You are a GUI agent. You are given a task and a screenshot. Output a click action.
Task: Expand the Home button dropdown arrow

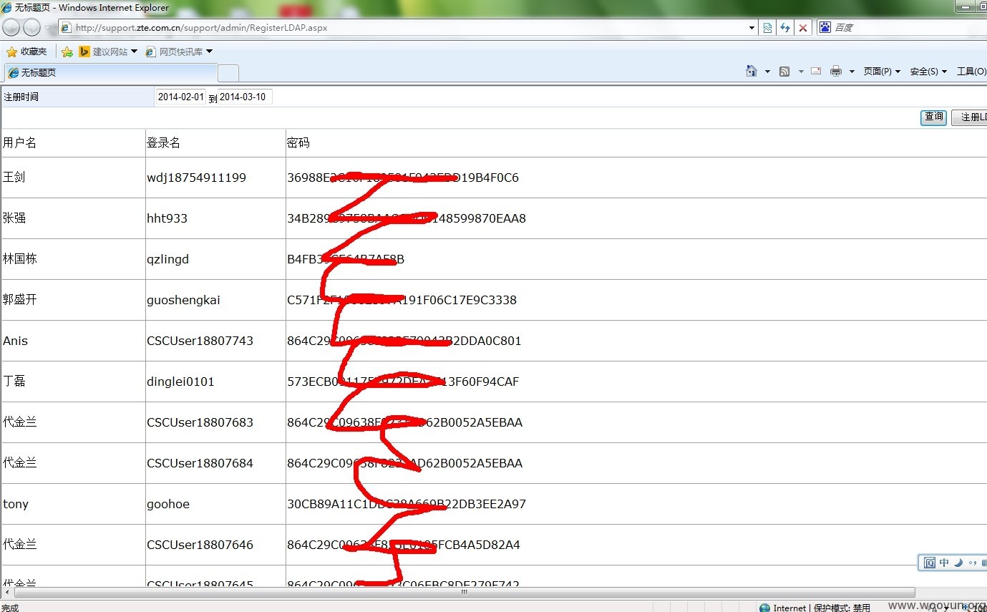click(x=767, y=72)
